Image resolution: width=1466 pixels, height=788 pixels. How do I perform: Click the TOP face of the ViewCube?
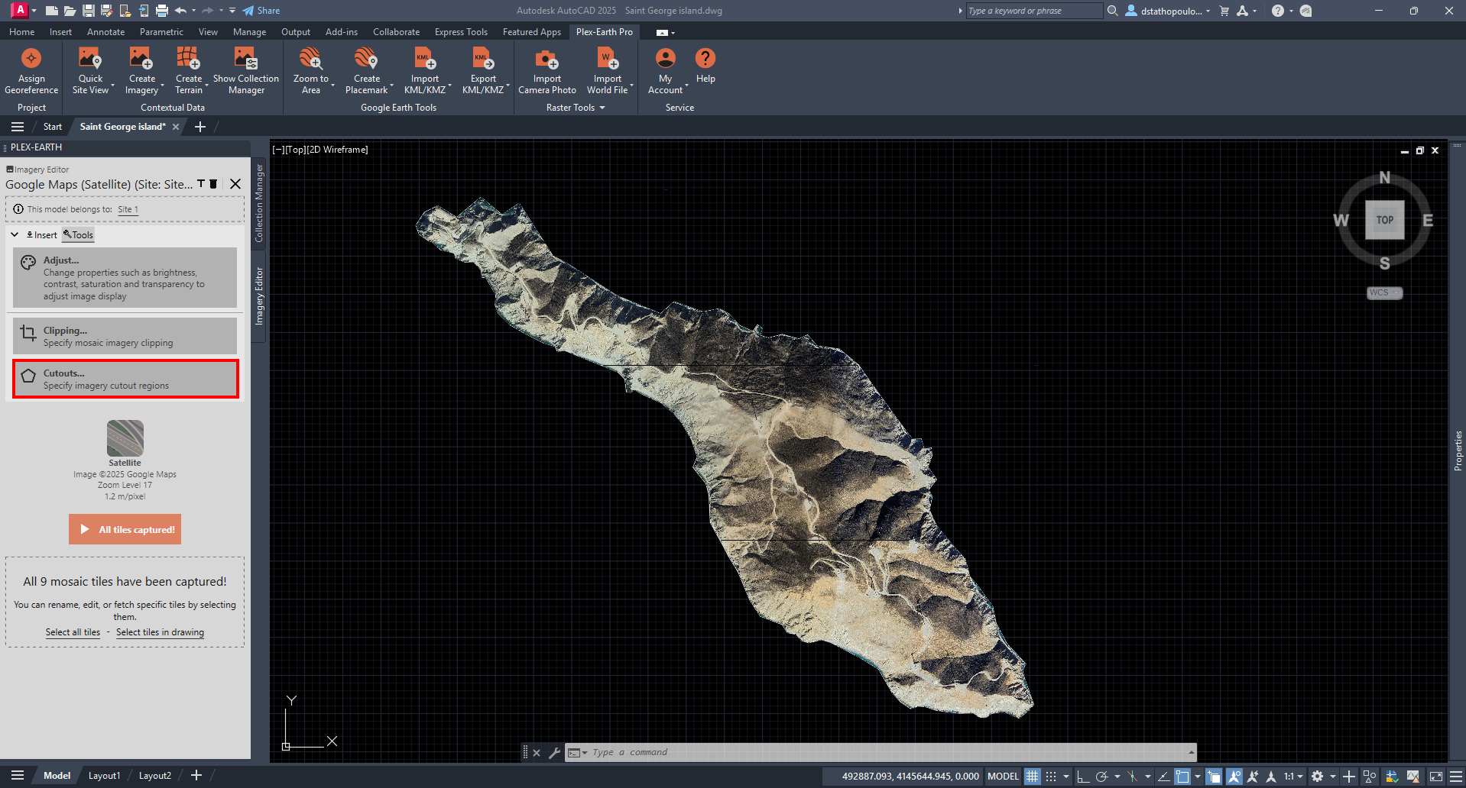(1385, 220)
